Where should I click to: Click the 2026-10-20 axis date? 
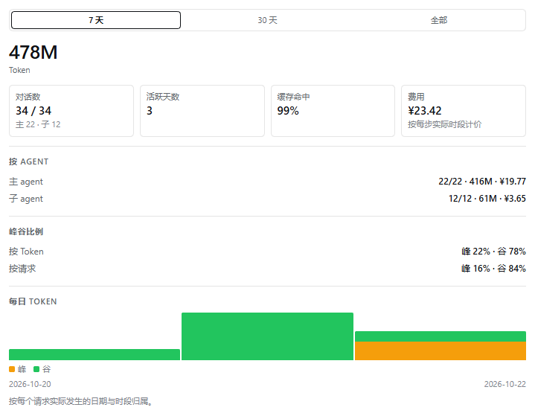(30, 384)
